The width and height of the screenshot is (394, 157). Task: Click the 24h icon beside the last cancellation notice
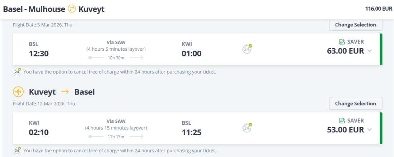(17, 151)
